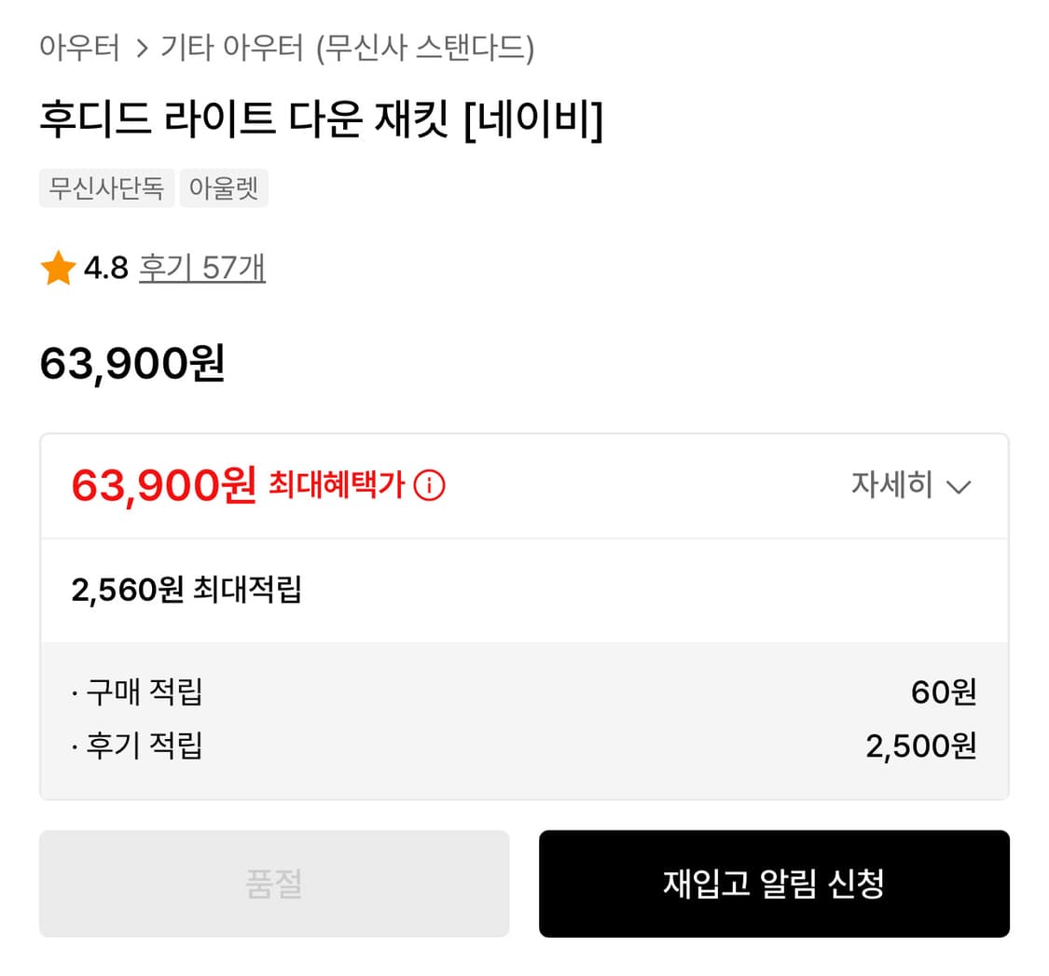Screen dimensions: 1049x976
Task: Click the red 63,900원 benefit price
Action: tap(164, 485)
